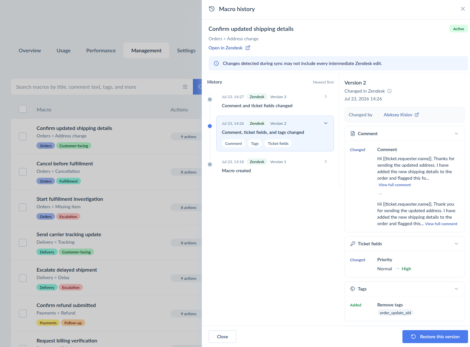The width and height of the screenshot is (470, 347).
Task: Switch to the Usage tab
Action: click(x=64, y=50)
